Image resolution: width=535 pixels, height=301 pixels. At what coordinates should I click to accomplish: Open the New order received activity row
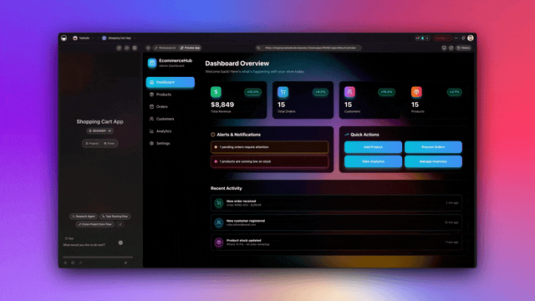(336, 203)
